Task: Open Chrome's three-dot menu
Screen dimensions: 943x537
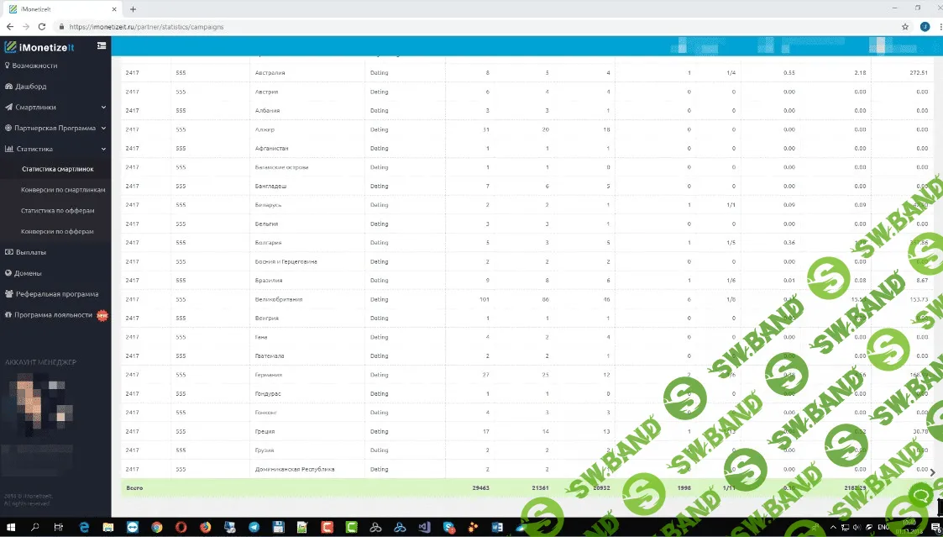Action: [936, 27]
